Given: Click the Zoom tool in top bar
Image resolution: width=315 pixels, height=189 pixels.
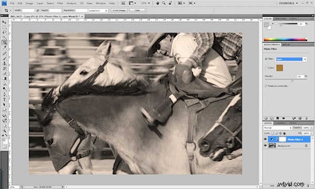Looking at the screenshot, I should pos(164,3).
